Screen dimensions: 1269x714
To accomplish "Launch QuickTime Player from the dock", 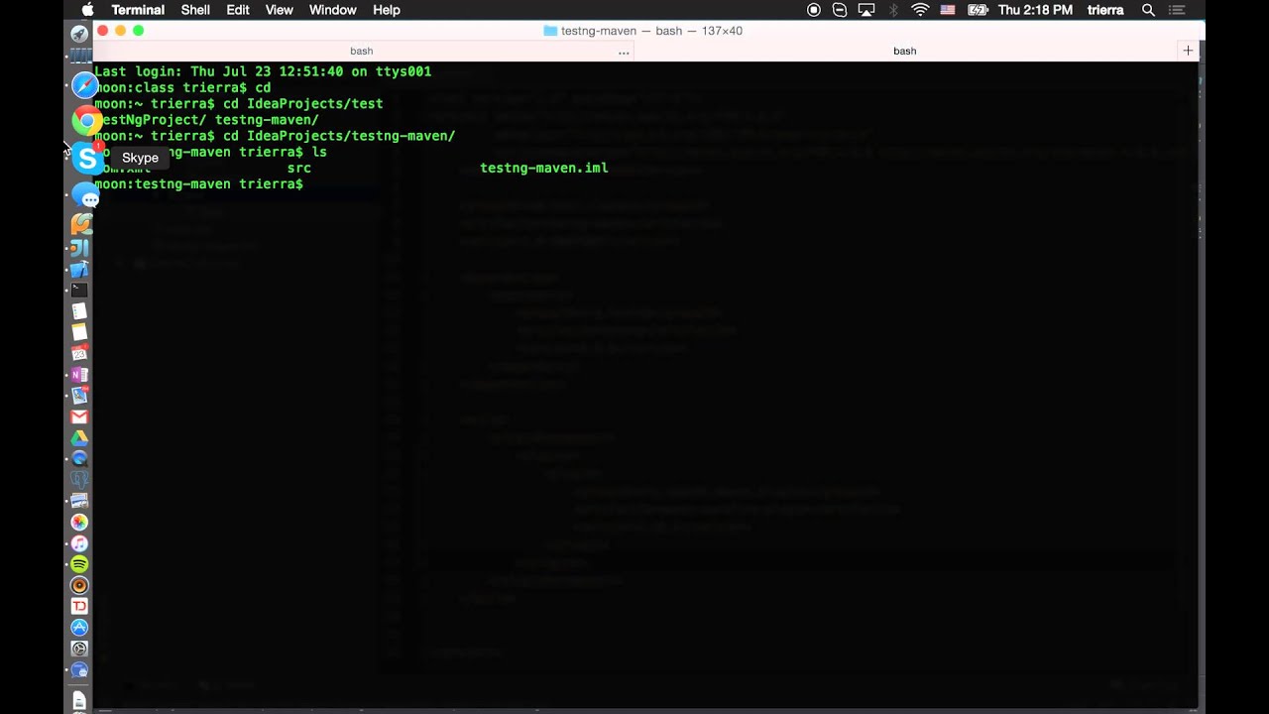I will pos(79,458).
